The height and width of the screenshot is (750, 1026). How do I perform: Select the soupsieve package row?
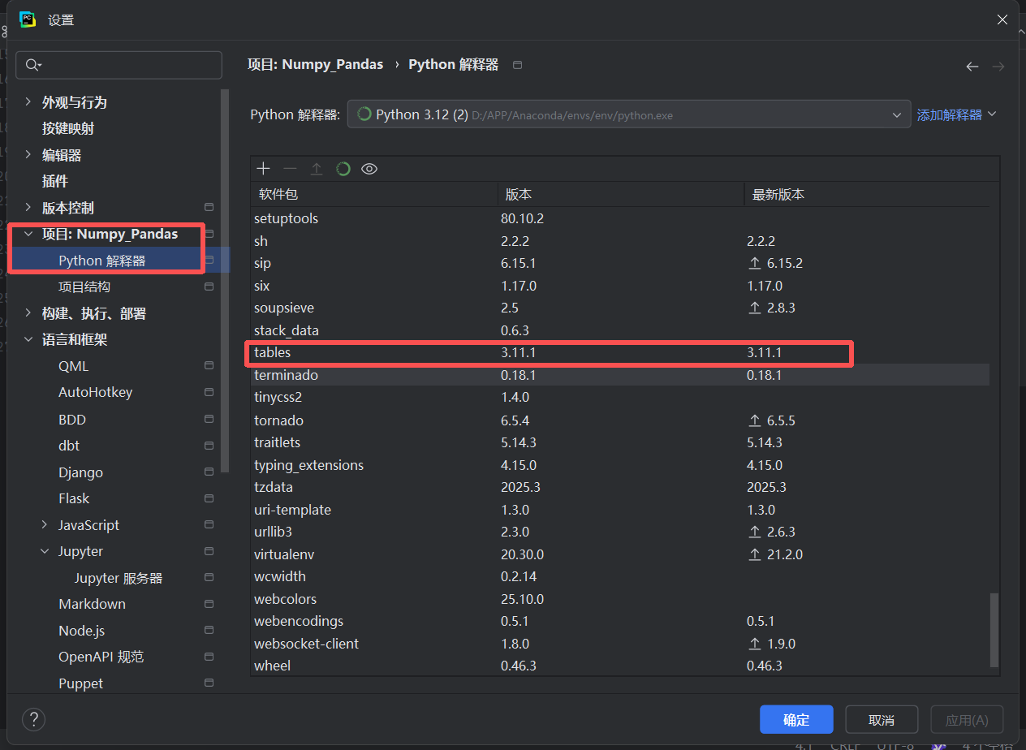coord(620,308)
